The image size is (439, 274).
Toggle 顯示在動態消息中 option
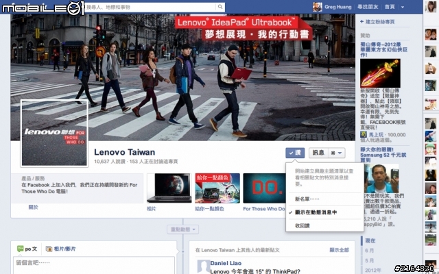[324, 212]
